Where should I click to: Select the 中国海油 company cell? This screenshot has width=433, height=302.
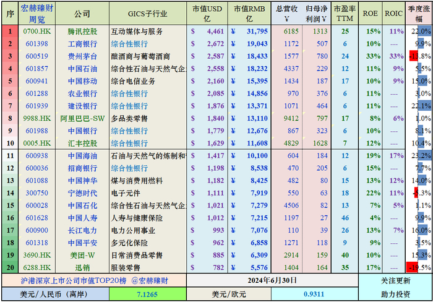point(82,156)
